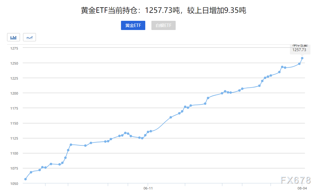Click the 1100 y-axis label
The image size is (320, 191).
click(x=14, y=153)
